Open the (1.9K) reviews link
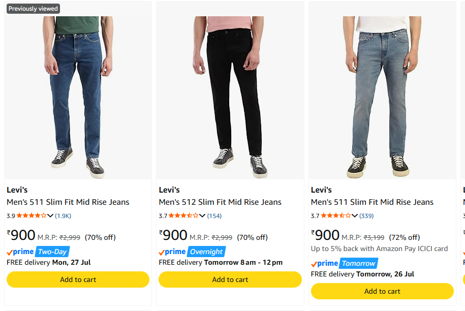This screenshot has width=465, height=311. tap(63, 216)
